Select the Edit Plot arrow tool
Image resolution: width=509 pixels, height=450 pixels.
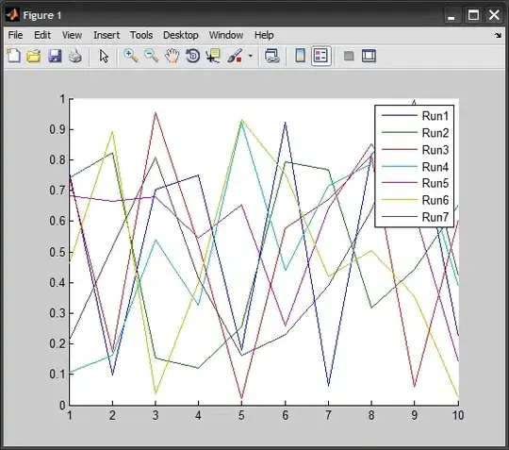pyautogui.click(x=104, y=56)
